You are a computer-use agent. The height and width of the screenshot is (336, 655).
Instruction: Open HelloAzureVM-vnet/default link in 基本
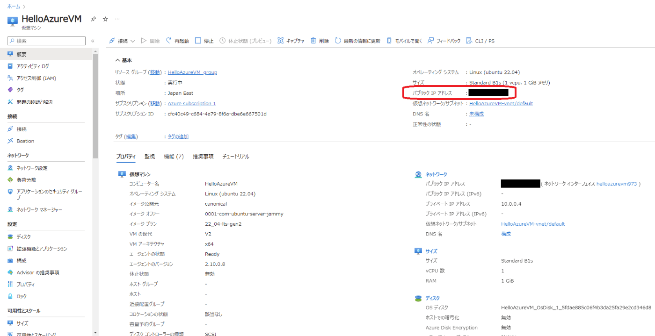501,103
